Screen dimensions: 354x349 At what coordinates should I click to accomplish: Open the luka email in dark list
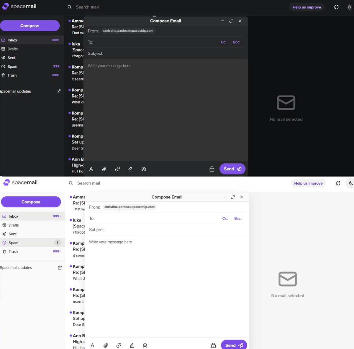click(76, 50)
